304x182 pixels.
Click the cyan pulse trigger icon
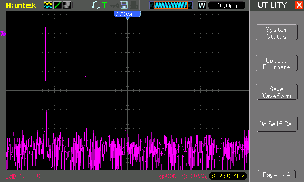[96, 5]
